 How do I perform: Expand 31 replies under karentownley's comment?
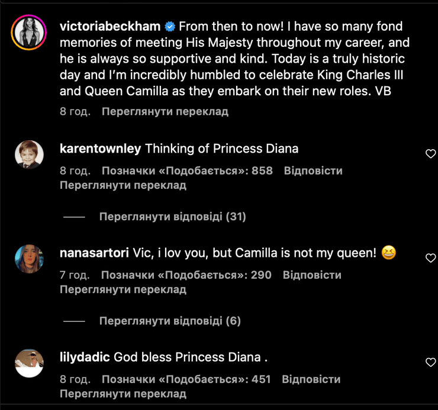coord(172,217)
